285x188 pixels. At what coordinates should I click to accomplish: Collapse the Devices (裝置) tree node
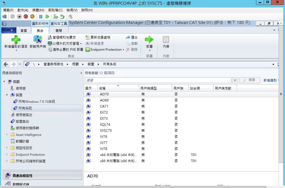[x=7, y=95]
